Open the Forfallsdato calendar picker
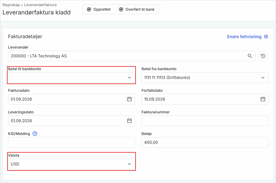The height and width of the screenshot is (183, 276). (263, 99)
